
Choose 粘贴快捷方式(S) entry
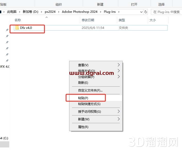tap(96, 104)
